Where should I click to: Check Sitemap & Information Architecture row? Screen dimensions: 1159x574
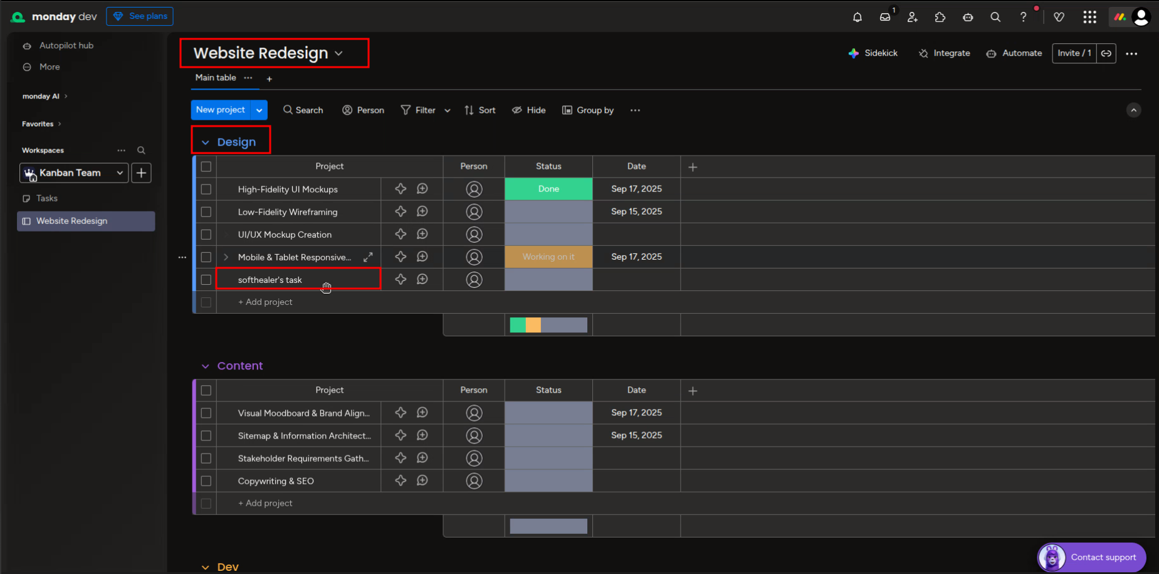tap(206, 436)
